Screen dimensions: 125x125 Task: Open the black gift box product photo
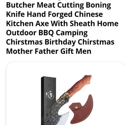[x=48, y=101]
